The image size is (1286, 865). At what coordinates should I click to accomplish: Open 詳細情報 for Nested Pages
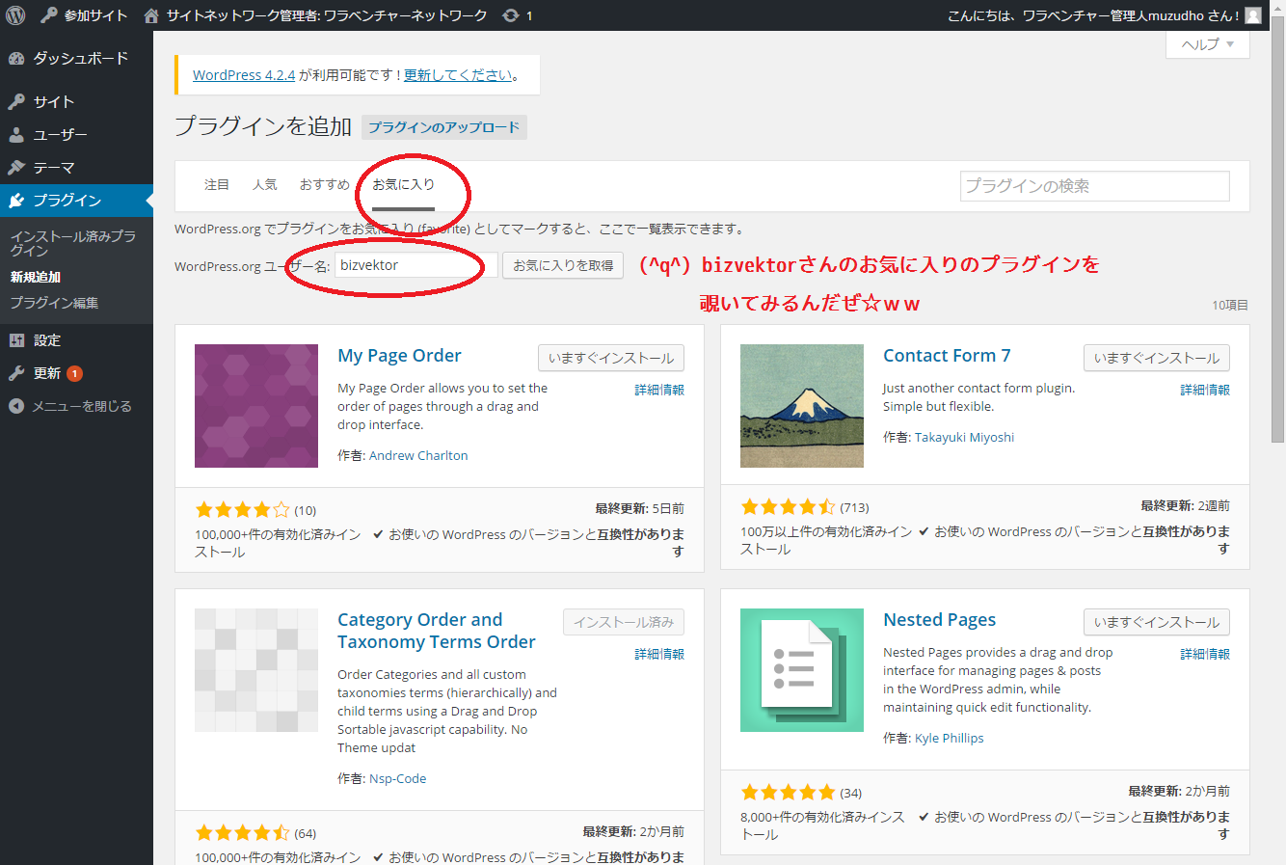click(1205, 654)
